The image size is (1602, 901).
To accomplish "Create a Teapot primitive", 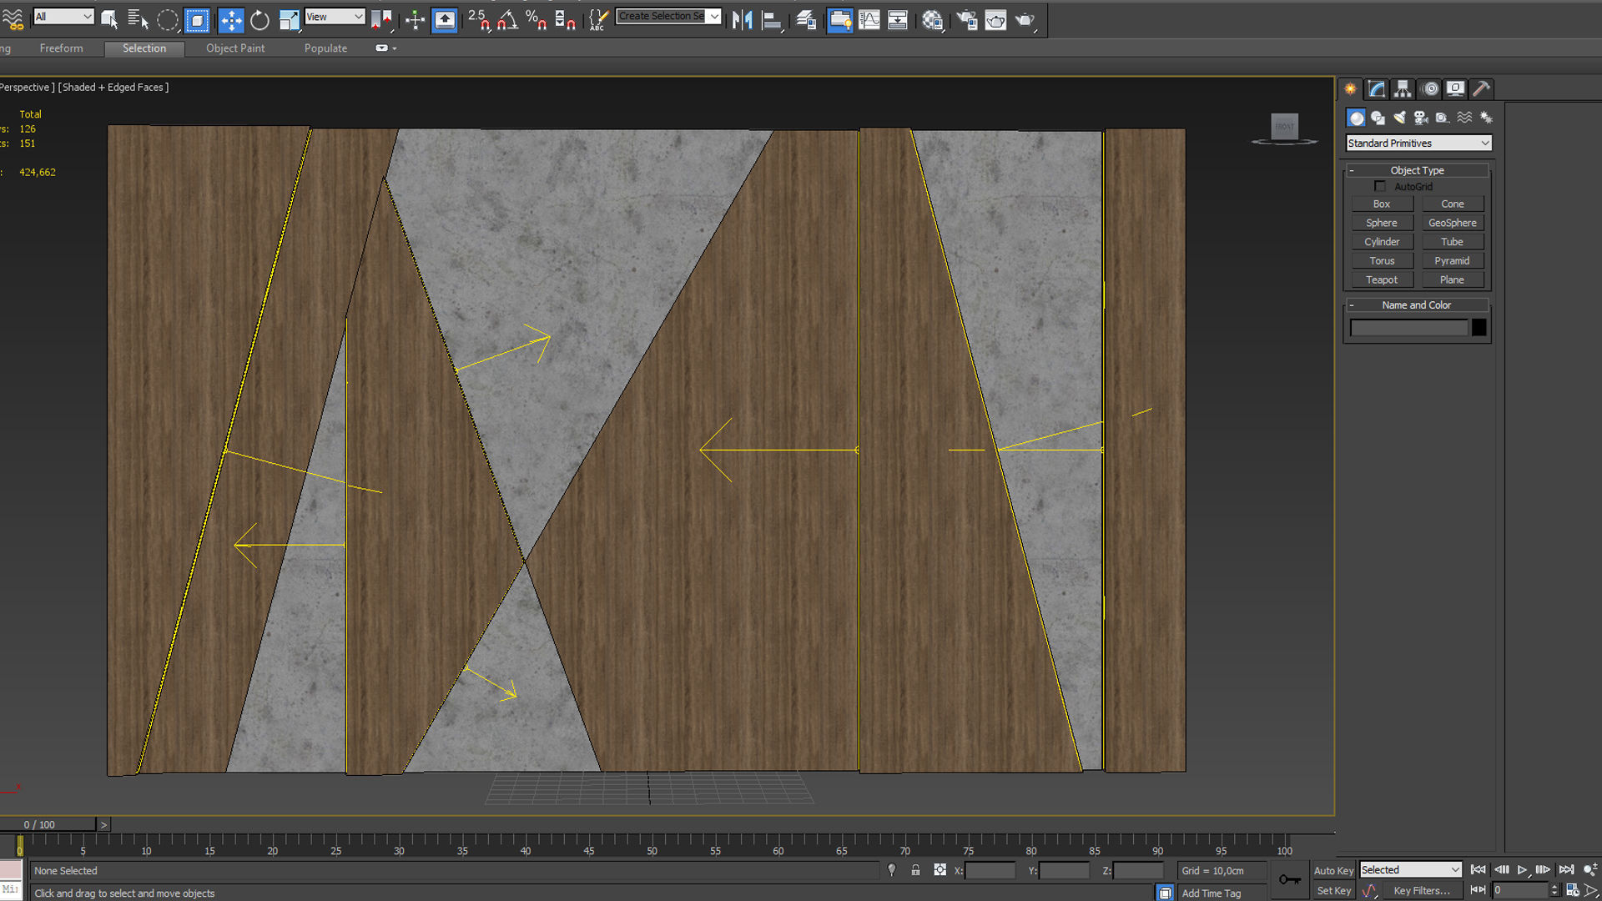I will pos(1382,279).
